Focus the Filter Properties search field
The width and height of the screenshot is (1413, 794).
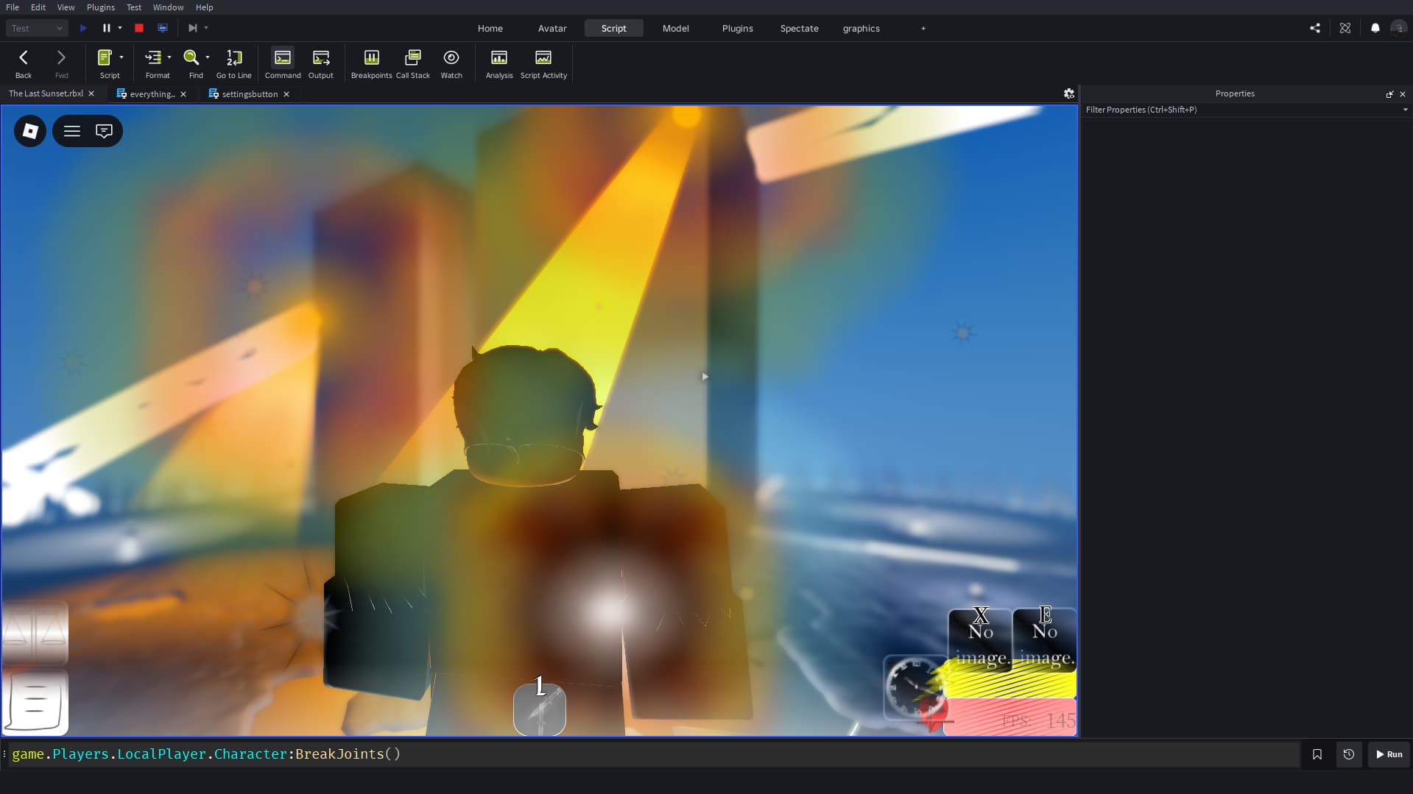1241,110
